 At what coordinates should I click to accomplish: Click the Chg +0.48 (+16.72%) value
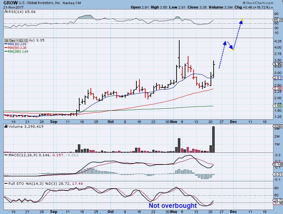252,7
